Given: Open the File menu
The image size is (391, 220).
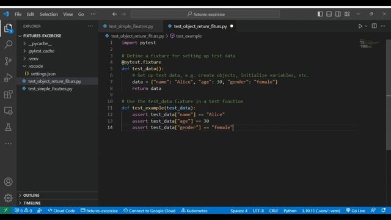Looking at the screenshot, I should pyautogui.click(x=18, y=14).
